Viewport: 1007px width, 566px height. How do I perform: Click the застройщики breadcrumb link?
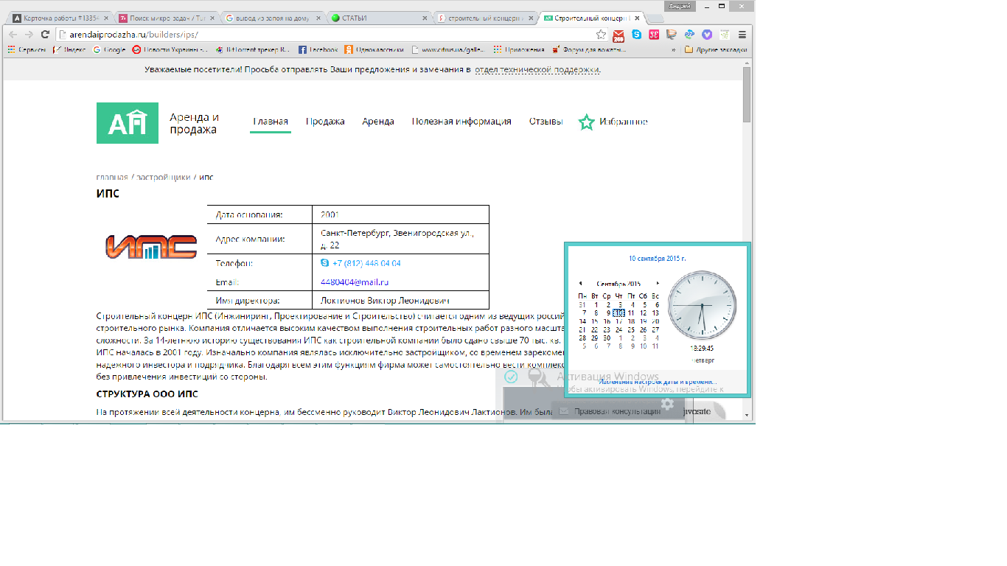[x=164, y=178]
